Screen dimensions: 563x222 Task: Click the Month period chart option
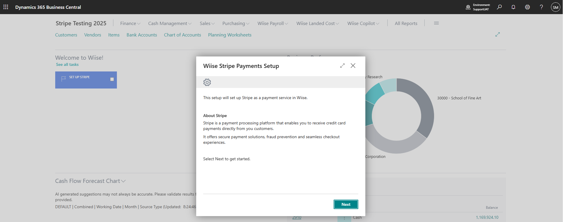click(x=131, y=207)
